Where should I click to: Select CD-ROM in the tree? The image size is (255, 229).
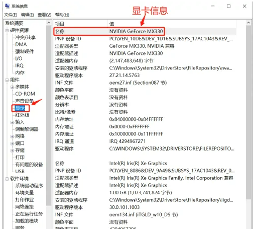25,94
